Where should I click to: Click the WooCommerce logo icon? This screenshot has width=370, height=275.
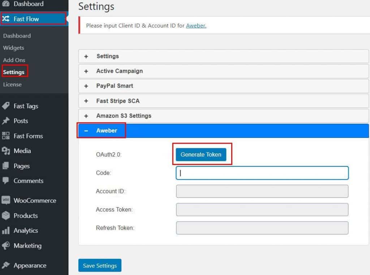[6, 200]
